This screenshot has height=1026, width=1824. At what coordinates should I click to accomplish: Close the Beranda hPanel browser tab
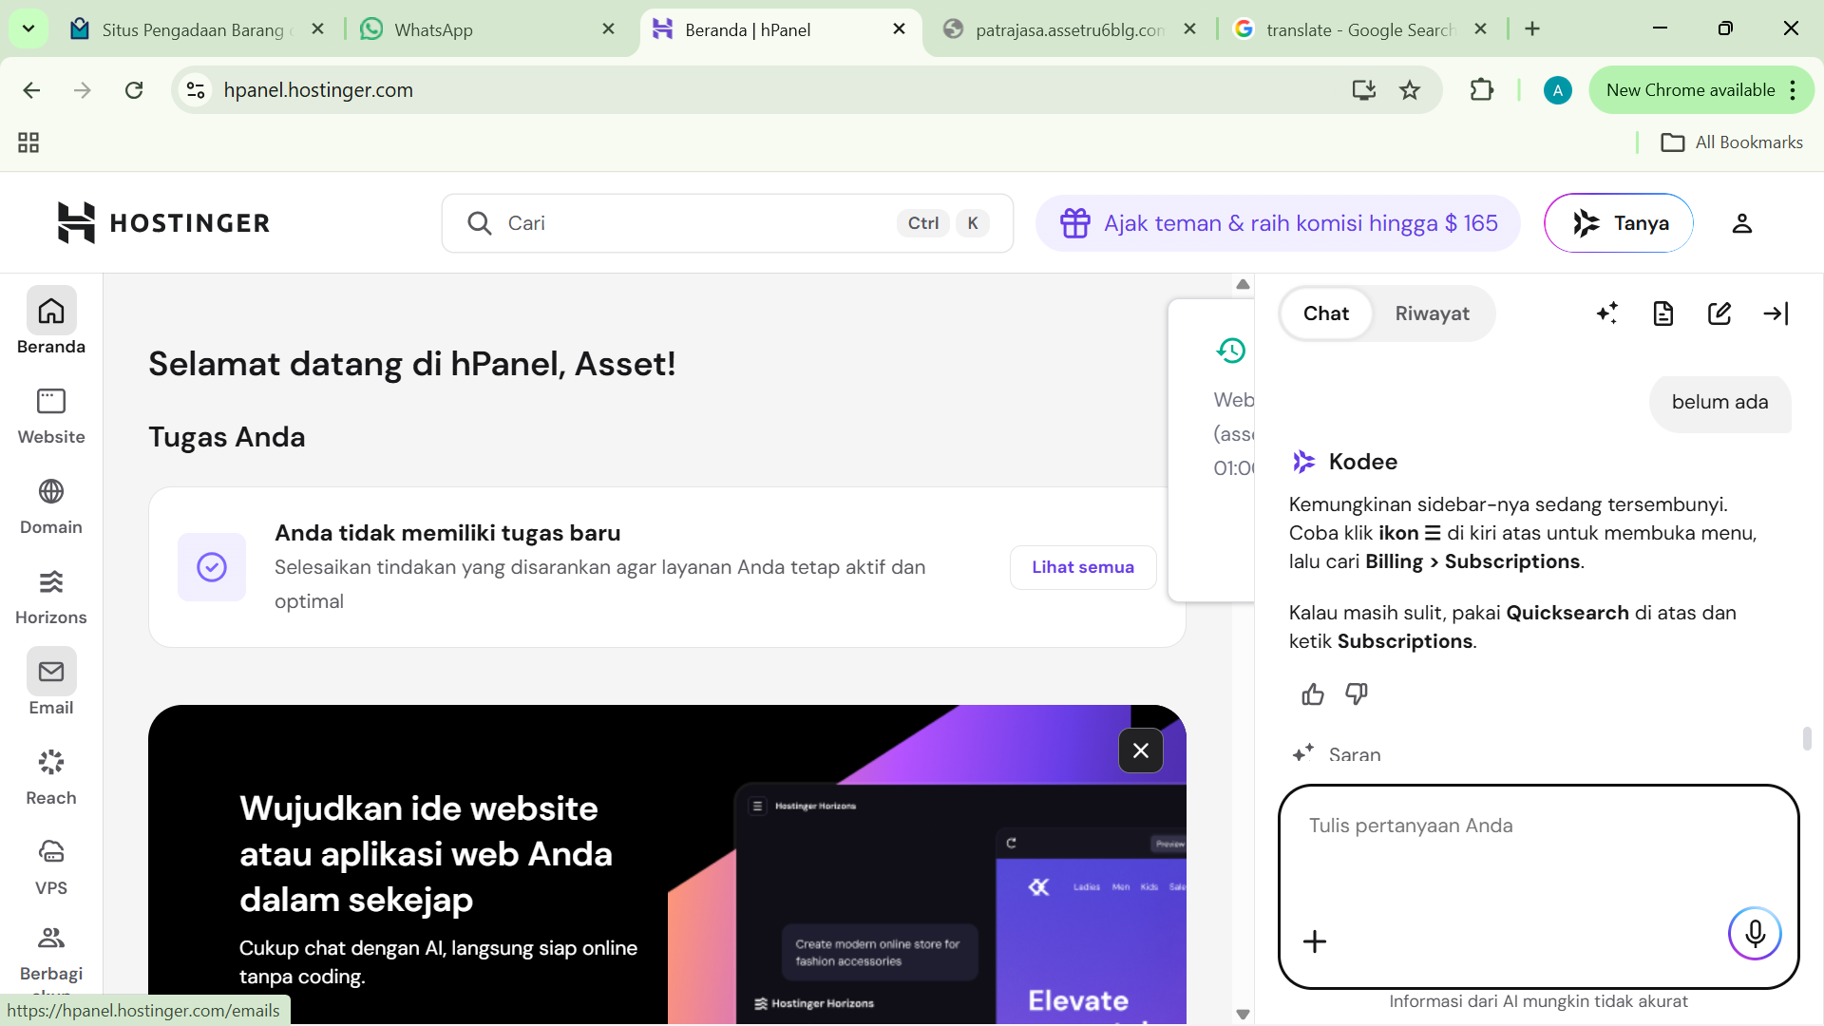click(x=899, y=29)
